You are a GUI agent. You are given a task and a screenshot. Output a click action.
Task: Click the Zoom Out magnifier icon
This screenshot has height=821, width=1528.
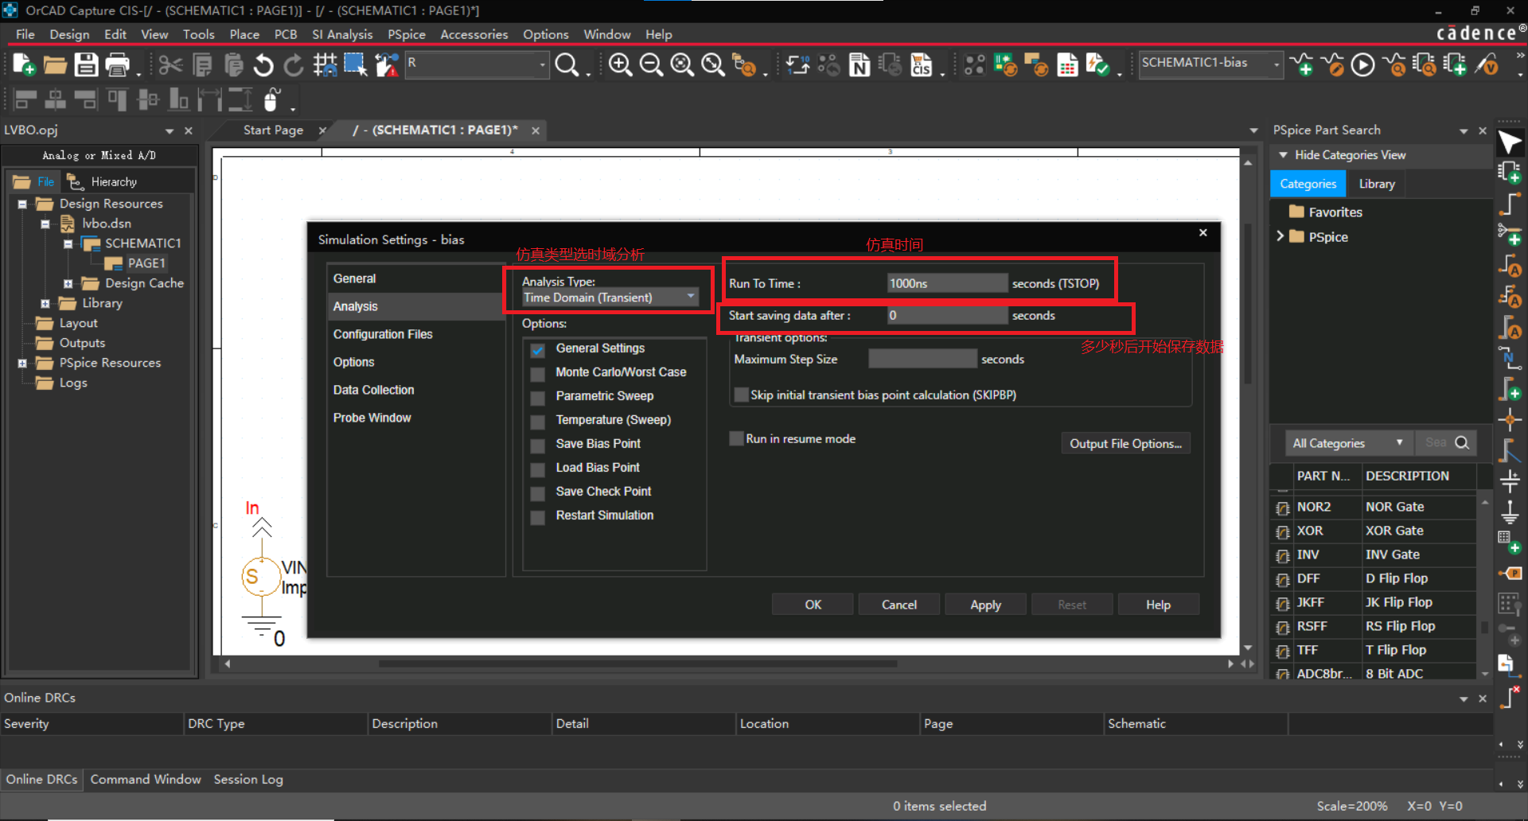pos(651,64)
